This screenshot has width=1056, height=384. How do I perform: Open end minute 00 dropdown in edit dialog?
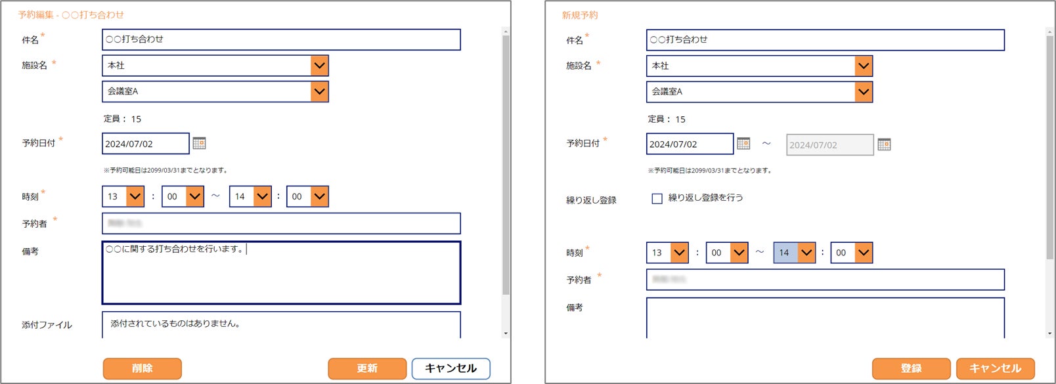319,196
